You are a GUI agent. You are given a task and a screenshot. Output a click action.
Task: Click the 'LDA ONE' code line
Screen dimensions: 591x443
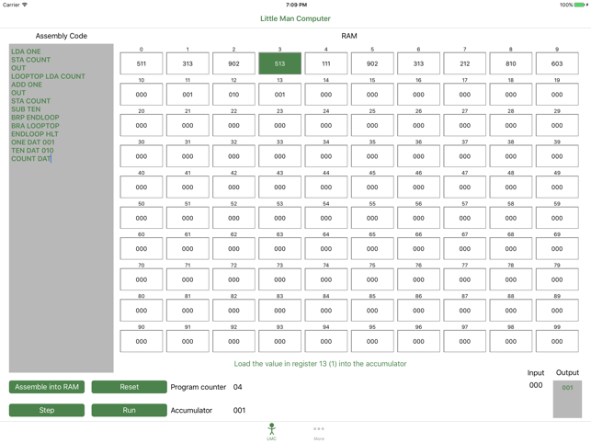(x=26, y=51)
